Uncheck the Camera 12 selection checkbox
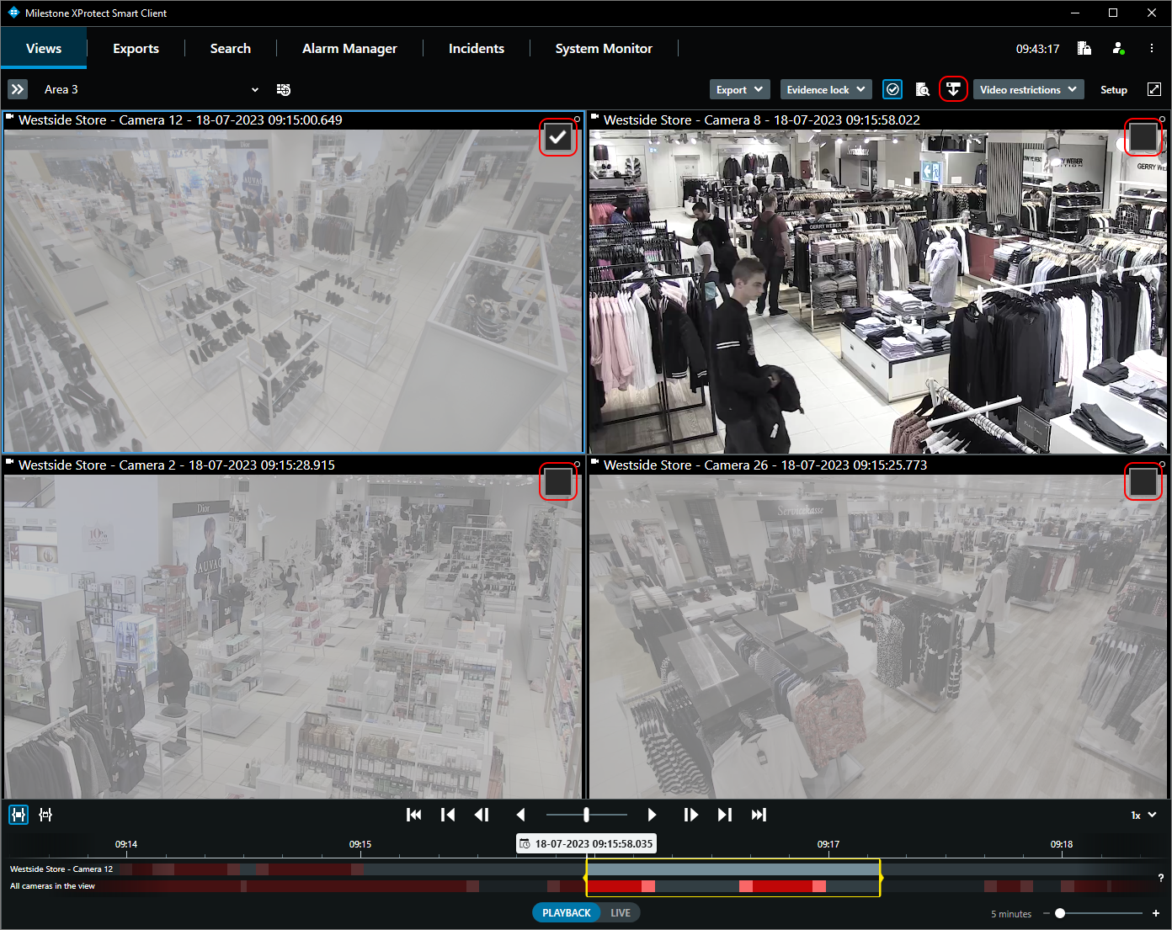 point(557,136)
